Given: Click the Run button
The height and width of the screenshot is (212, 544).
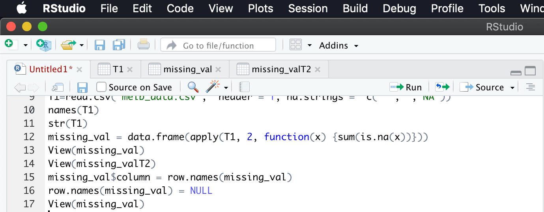Looking at the screenshot, I should (406, 87).
